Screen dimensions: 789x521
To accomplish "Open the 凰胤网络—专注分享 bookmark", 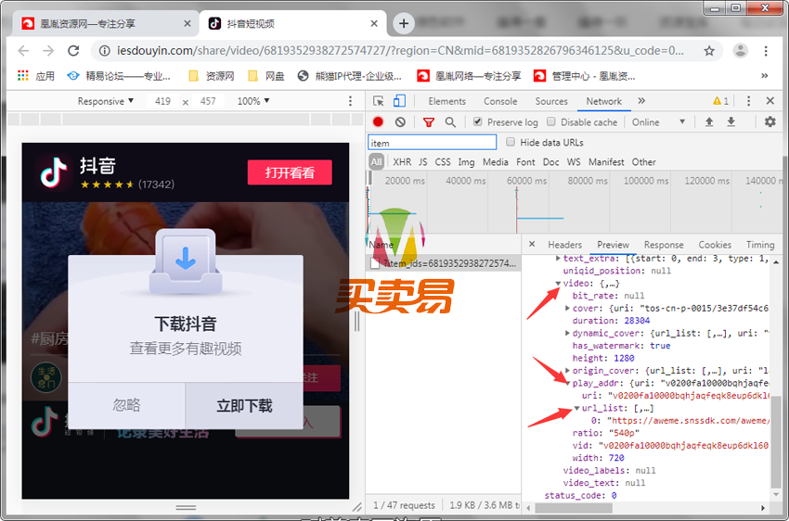I will (x=469, y=76).
